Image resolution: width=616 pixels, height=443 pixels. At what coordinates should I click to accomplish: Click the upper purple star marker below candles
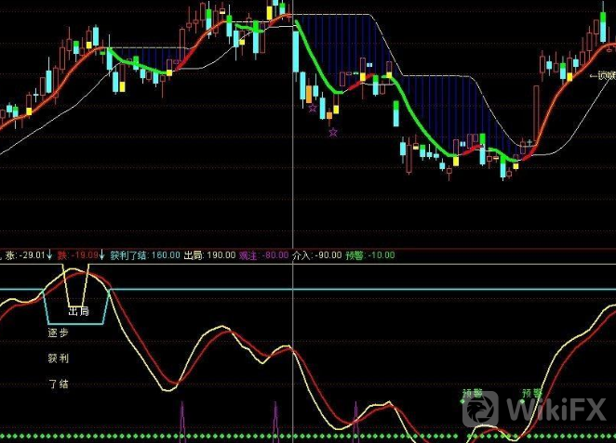(x=312, y=108)
